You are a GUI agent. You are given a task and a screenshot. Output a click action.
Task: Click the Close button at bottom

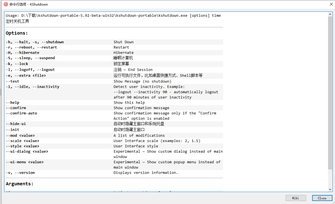tap(322, 198)
